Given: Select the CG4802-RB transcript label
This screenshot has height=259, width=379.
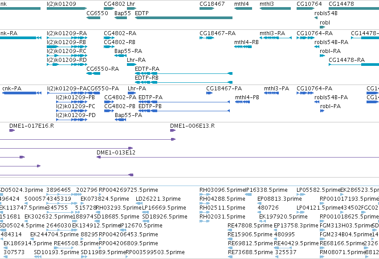Looking at the screenshot, I should click(119, 42).
